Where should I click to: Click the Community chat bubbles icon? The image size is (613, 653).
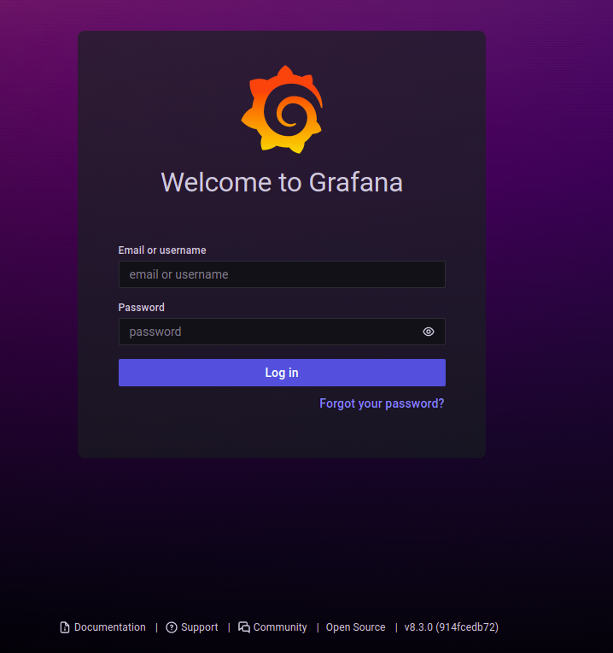[244, 627]
